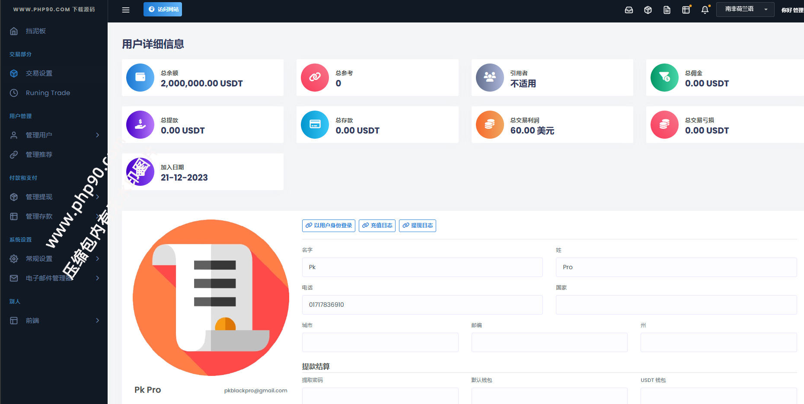
Task: Click the hamburger menu icon
Action: [126, 10]
